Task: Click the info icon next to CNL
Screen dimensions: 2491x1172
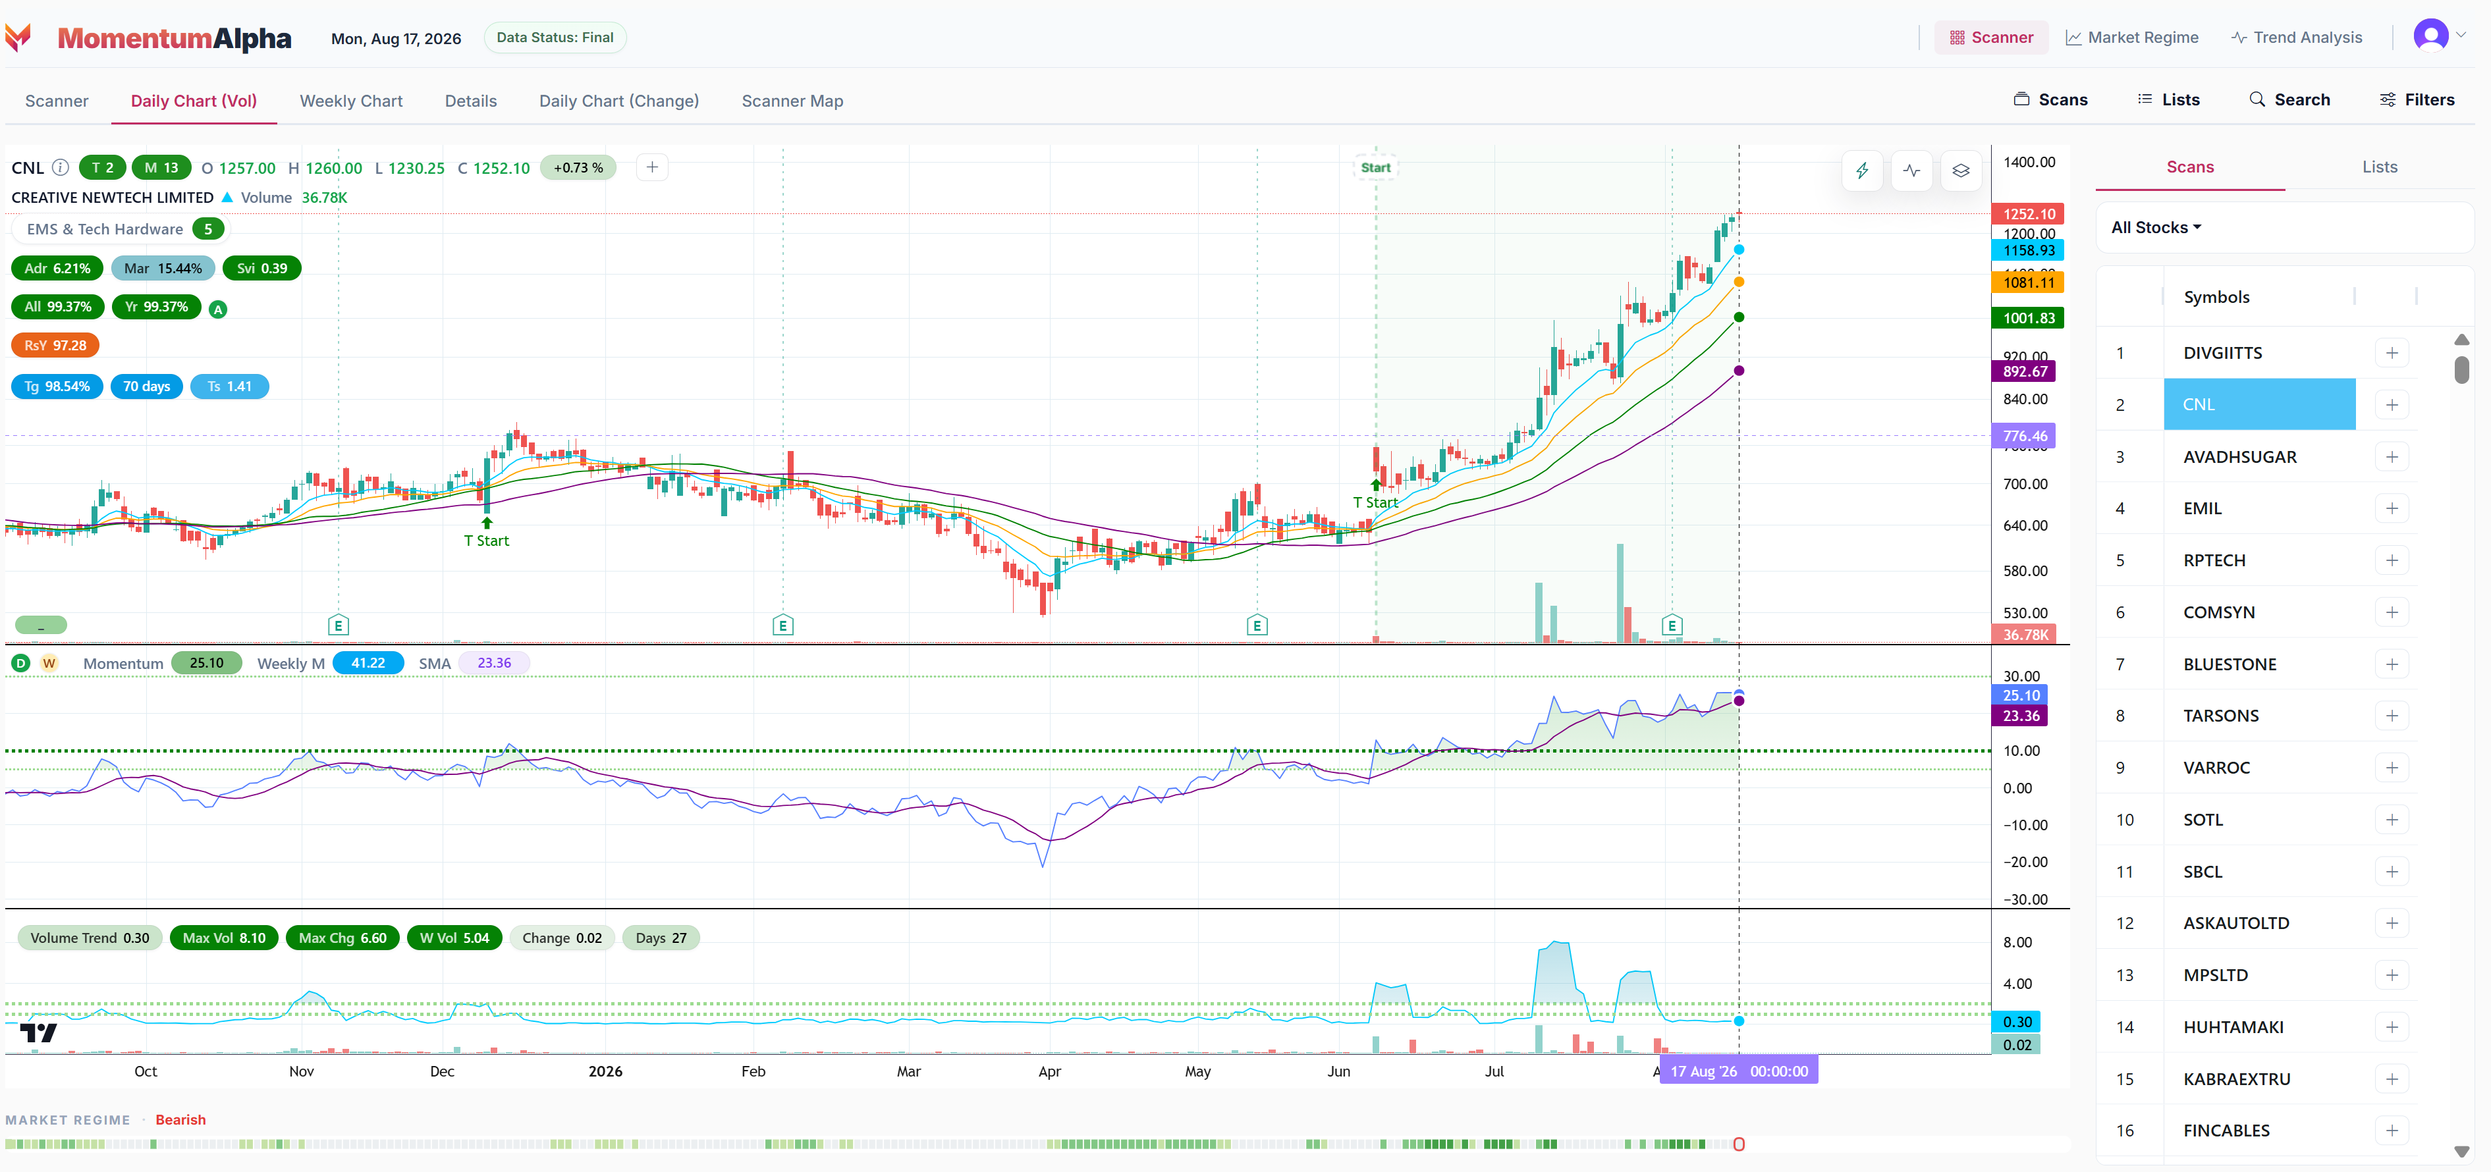Action: point(60,167)
